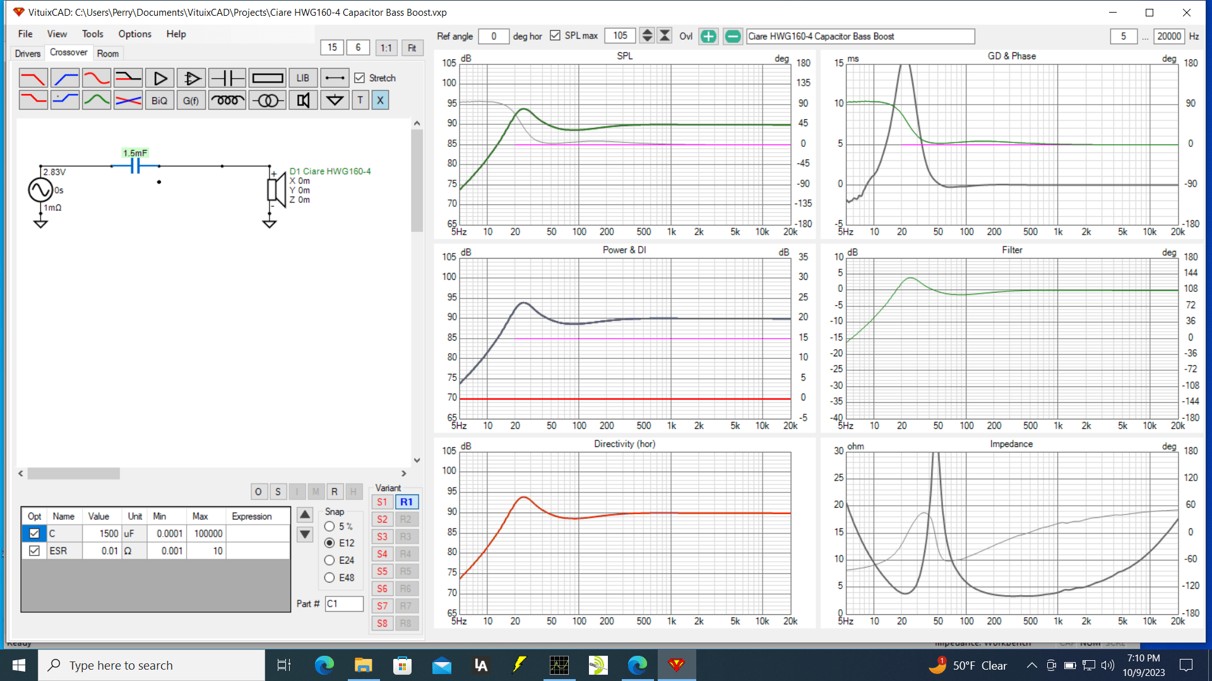Add a low shelf filter block

pyautogui.click(x=33, y=100)
